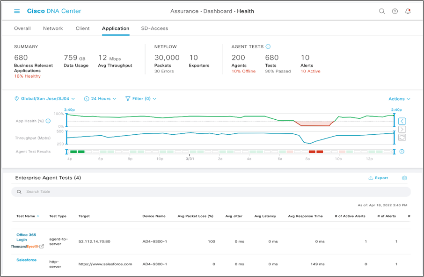424x277 pixels.
Task: Go to the Network tab
Action: [x=53, y=28]
